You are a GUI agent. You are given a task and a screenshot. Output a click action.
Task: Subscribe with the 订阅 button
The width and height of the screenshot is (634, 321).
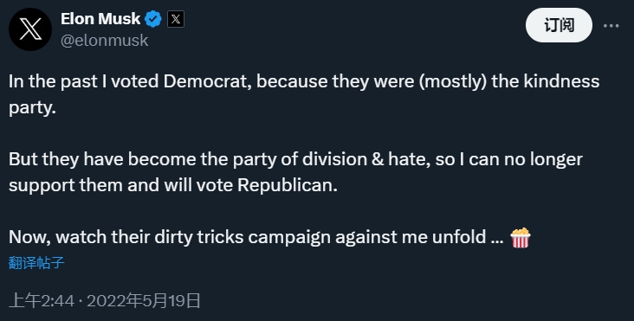(559, 25)
